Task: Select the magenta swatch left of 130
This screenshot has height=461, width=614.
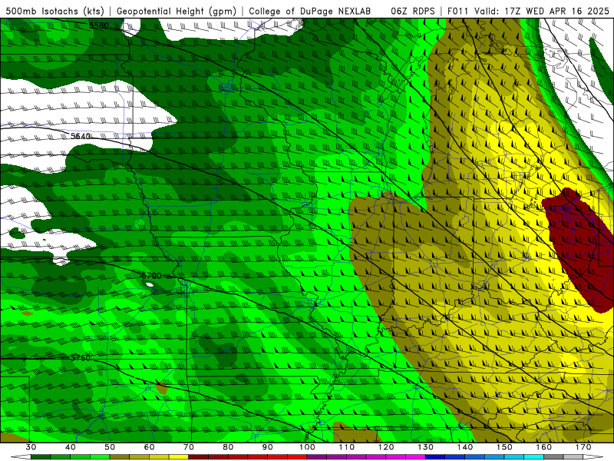Action: tap(416, 457)
